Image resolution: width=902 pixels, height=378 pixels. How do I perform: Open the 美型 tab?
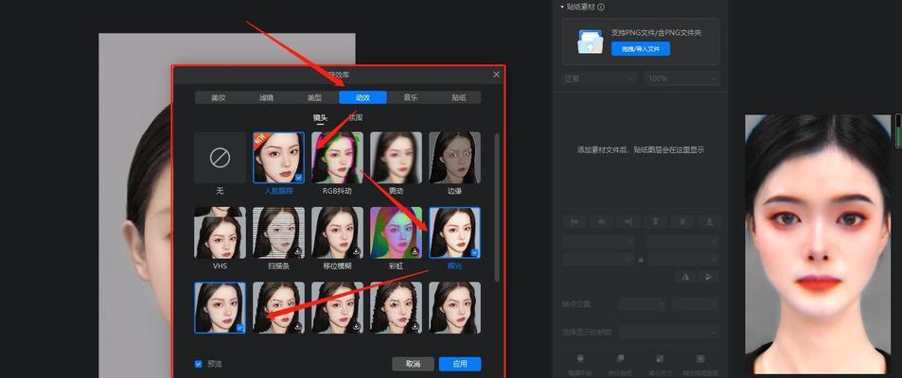[x=314, y=97]
